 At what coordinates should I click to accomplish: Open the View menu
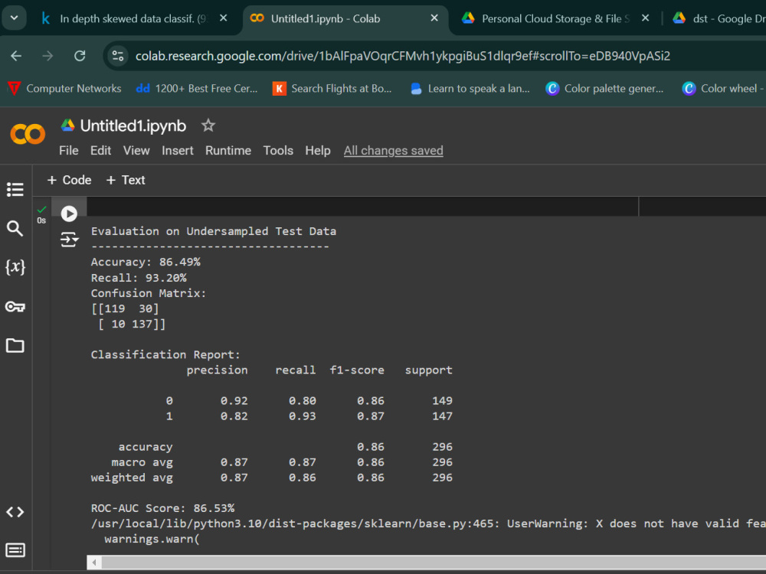click(x=136, y=150)
